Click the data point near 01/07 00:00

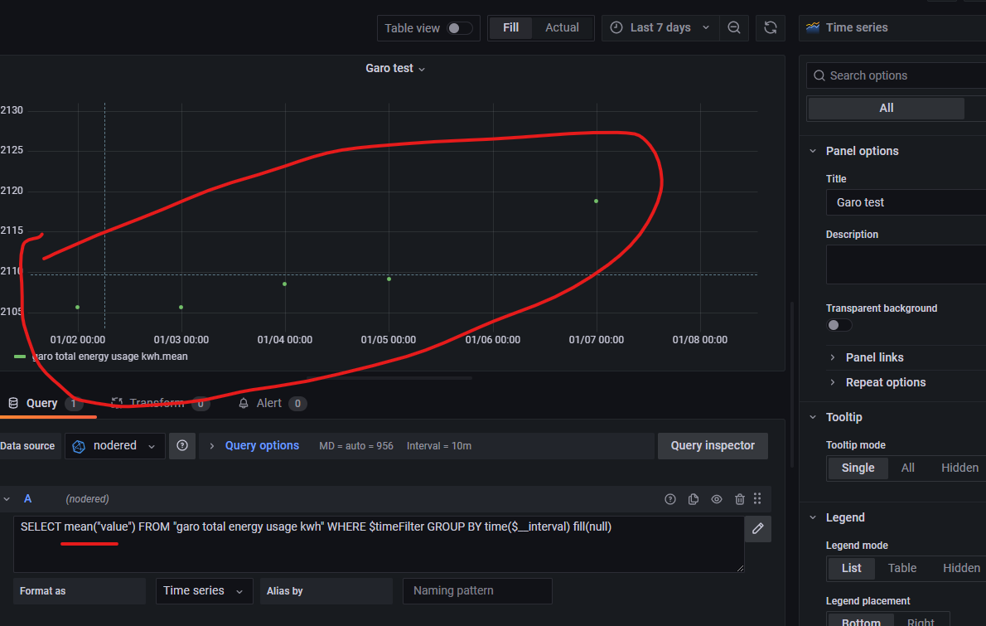[596, 201]
